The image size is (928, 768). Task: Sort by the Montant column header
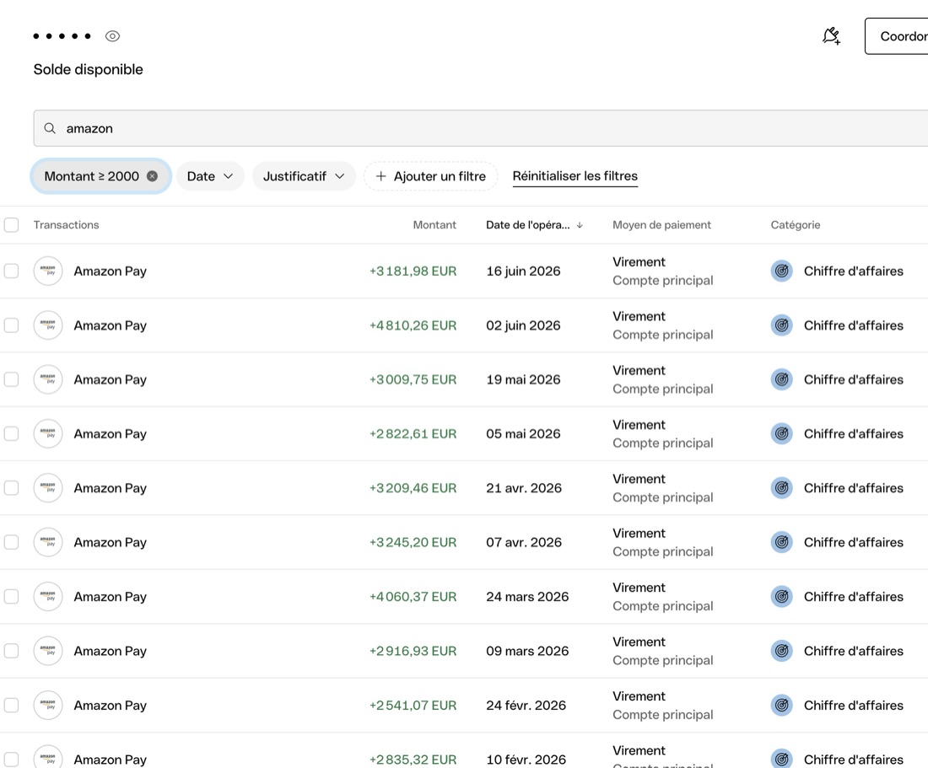coord(434,224)
